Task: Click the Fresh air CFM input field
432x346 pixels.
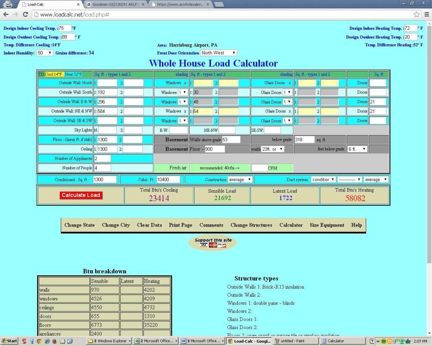Action: coord(259,168)
